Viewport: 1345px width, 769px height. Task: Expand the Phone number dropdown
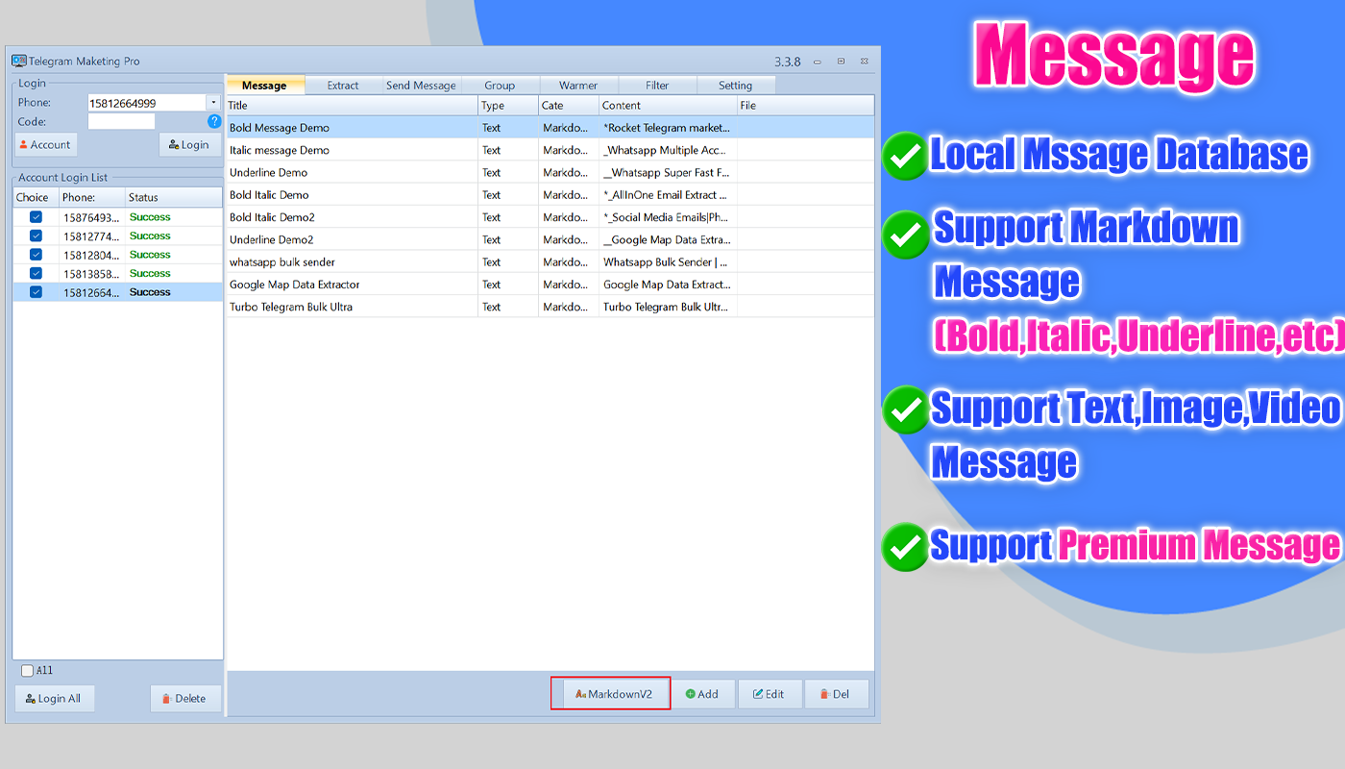[x=213, y=103]
